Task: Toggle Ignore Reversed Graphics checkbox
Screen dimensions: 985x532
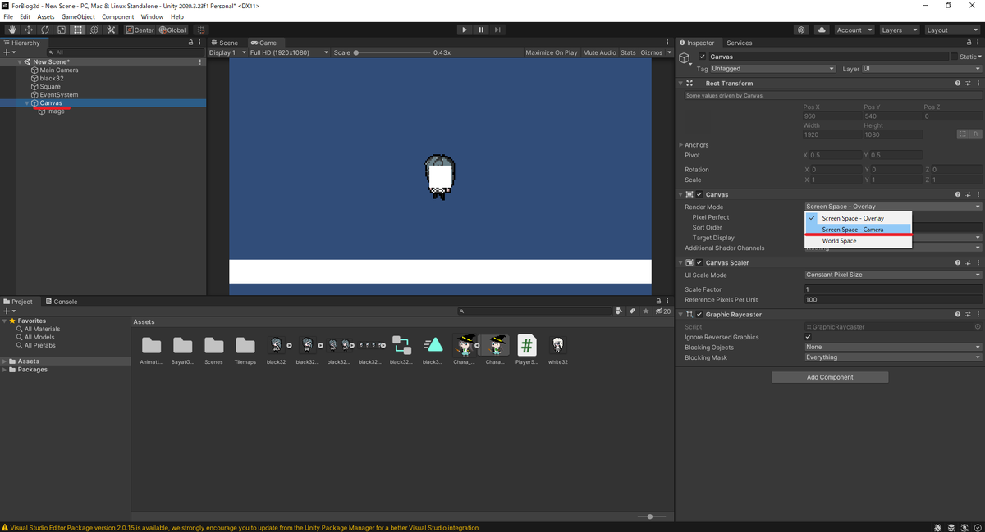Action: (x=809, y=337)
